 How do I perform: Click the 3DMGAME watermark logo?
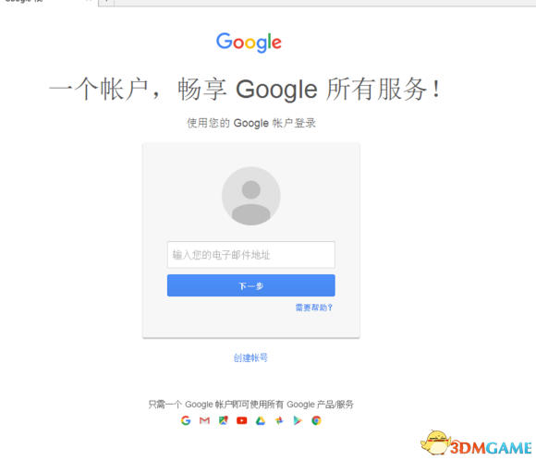coord(476,443)
